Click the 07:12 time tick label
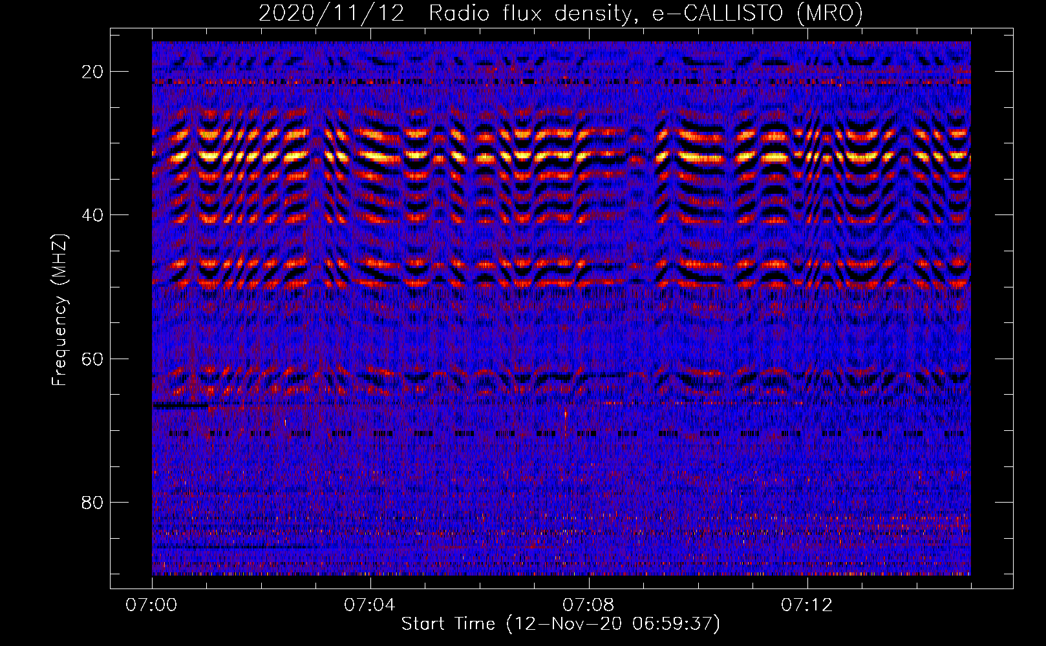1046x646 pixels. click(x=807, y=605)
